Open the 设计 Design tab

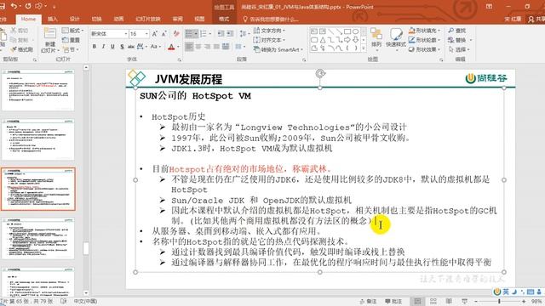[74, 19]
